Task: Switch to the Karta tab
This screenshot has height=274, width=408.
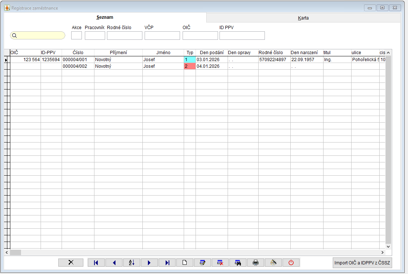Action: coord(303,18)
